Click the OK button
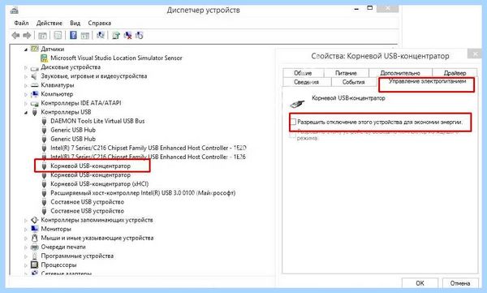This screenshot has width=487, height=293. click(420, 283)
